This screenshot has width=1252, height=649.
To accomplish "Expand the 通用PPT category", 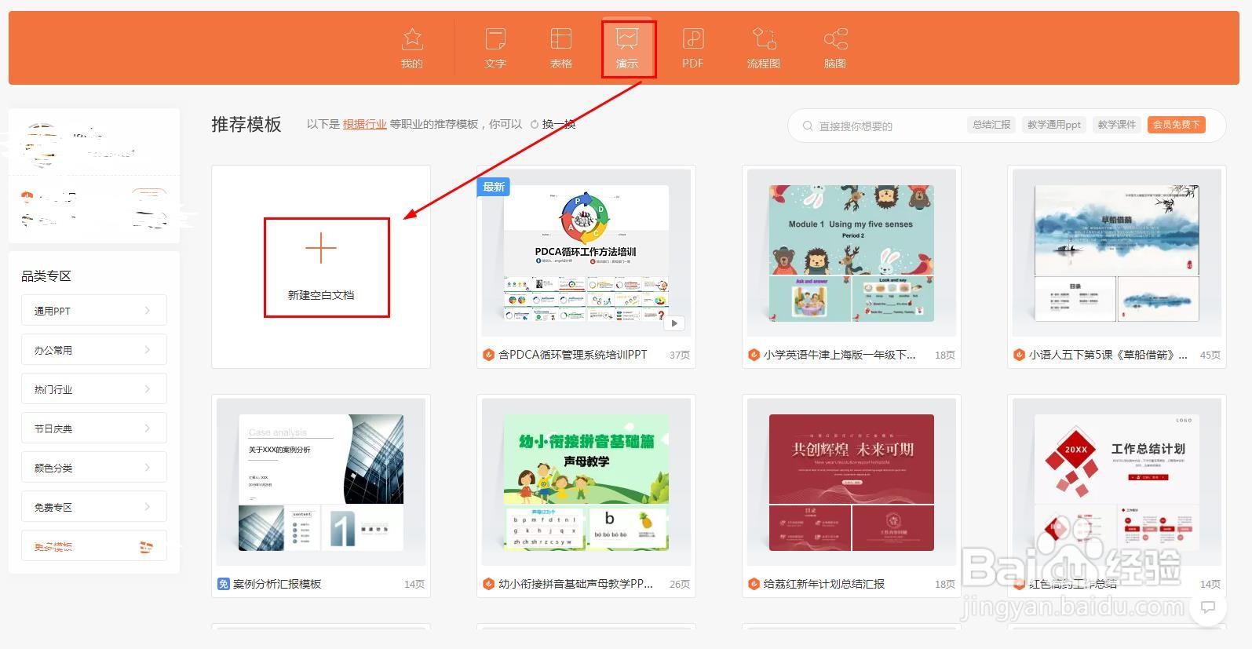I will pos(94,310).
